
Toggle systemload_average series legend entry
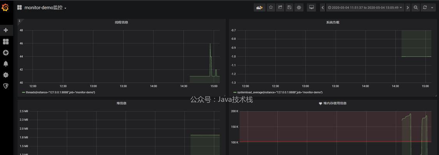click(x=280, y=92)
